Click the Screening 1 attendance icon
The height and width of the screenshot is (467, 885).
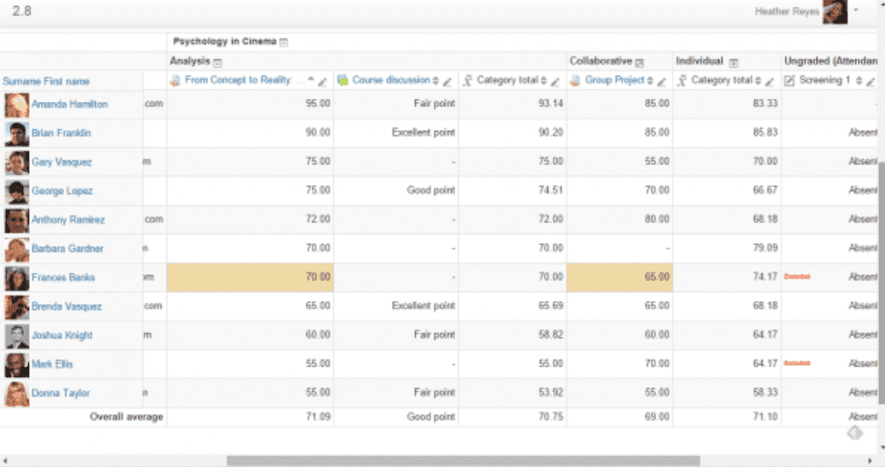(790, 81)
